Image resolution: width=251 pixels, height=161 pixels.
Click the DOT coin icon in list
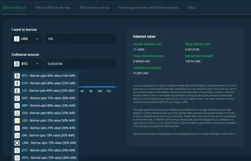point(17,98)
